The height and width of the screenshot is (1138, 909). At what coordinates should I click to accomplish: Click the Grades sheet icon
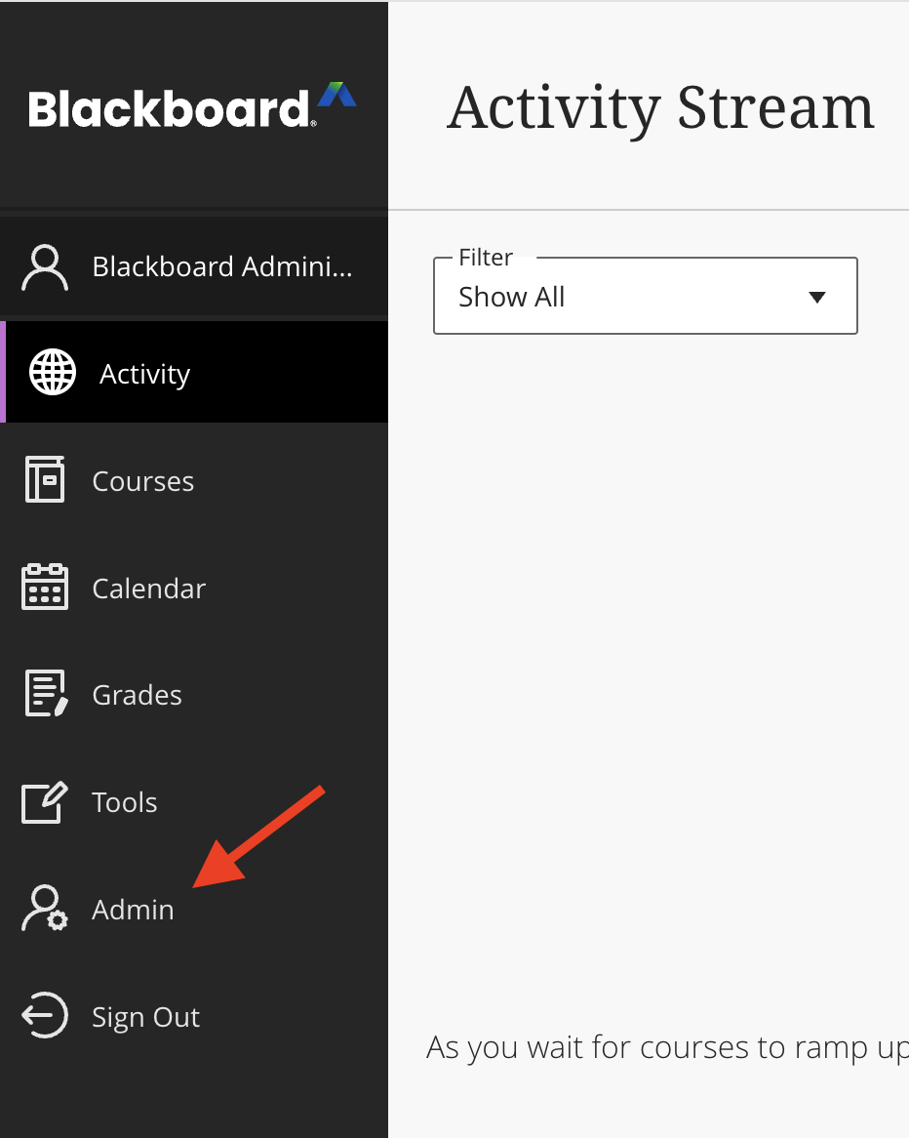pyautogui.click(x=47, y=693)
